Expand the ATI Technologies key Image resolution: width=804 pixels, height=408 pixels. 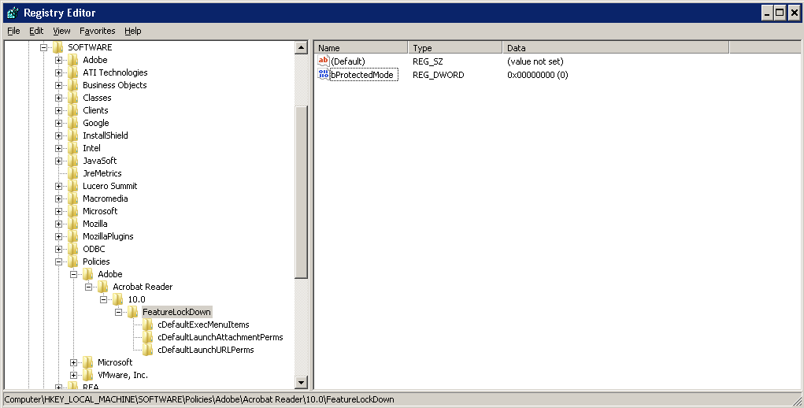(58, 72)
